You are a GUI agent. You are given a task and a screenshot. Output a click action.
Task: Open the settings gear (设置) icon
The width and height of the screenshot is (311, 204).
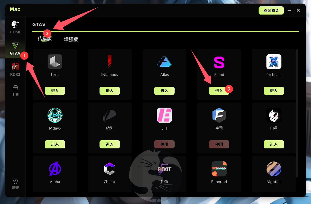tap(15, 181)
